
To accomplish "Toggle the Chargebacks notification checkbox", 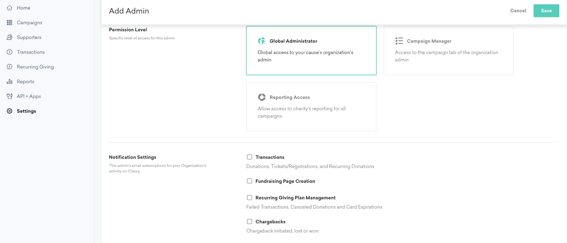I will point(249,221).
